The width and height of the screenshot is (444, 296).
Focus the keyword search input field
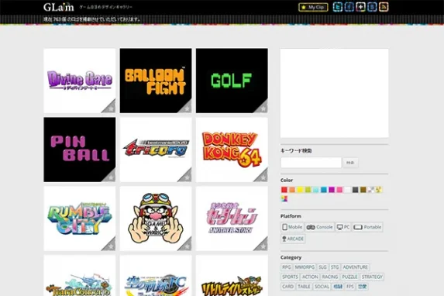pyautogui.click(x=311, y=163)
